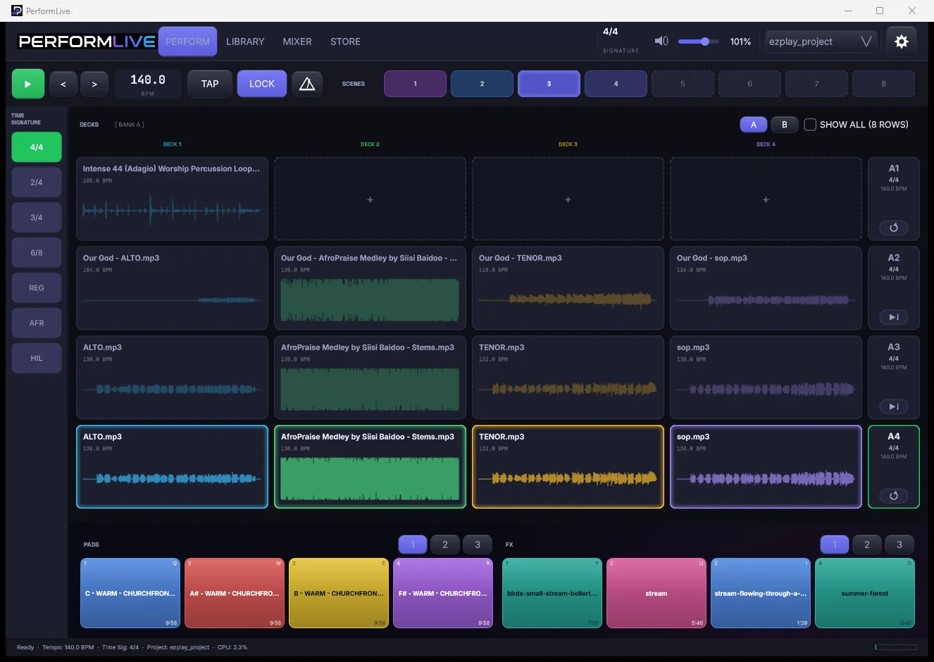Click the previous arrow next to play
The height and width of the screenshot is (662, 934).
63,84
